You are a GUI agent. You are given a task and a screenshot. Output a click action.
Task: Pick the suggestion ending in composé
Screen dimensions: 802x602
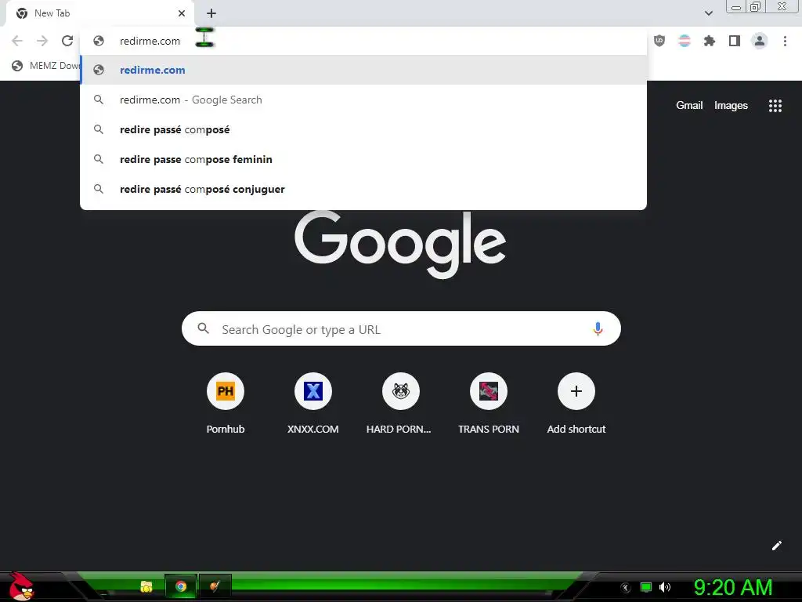click(x=363, y=129)
